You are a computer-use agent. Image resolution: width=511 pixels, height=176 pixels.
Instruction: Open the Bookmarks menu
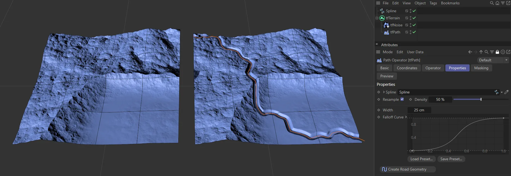coord(450,3)
